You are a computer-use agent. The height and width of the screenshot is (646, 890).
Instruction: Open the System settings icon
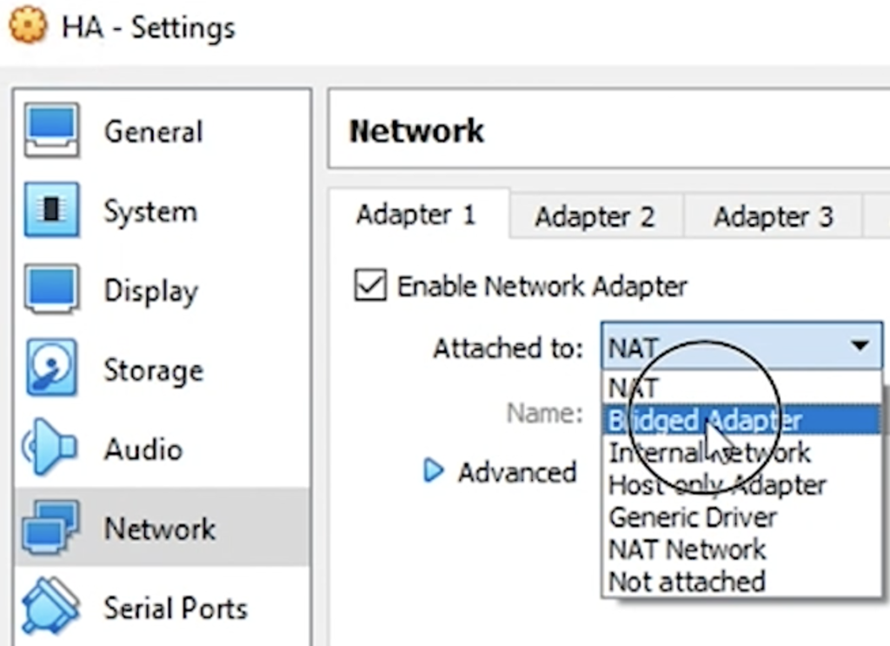(51, 210)
